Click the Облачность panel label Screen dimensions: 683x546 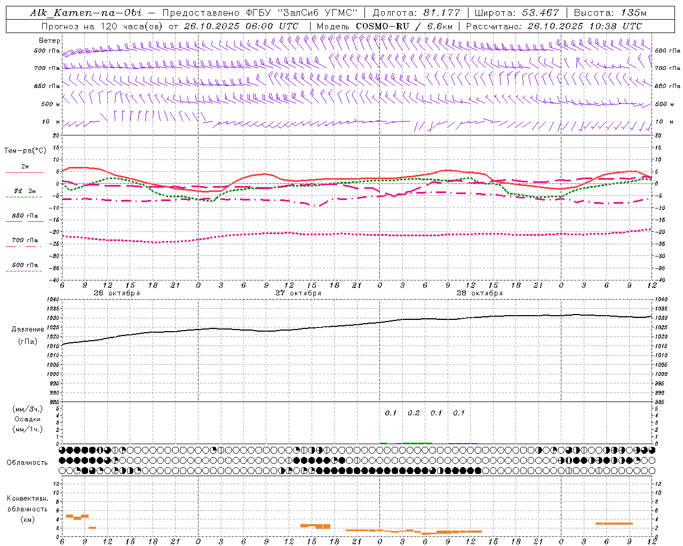coord(27,463)
